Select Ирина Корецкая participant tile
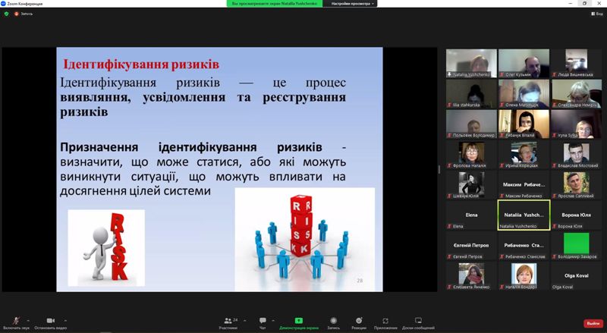Image resolution: width=607 pixels, height=333 pixels. point(524,154)
